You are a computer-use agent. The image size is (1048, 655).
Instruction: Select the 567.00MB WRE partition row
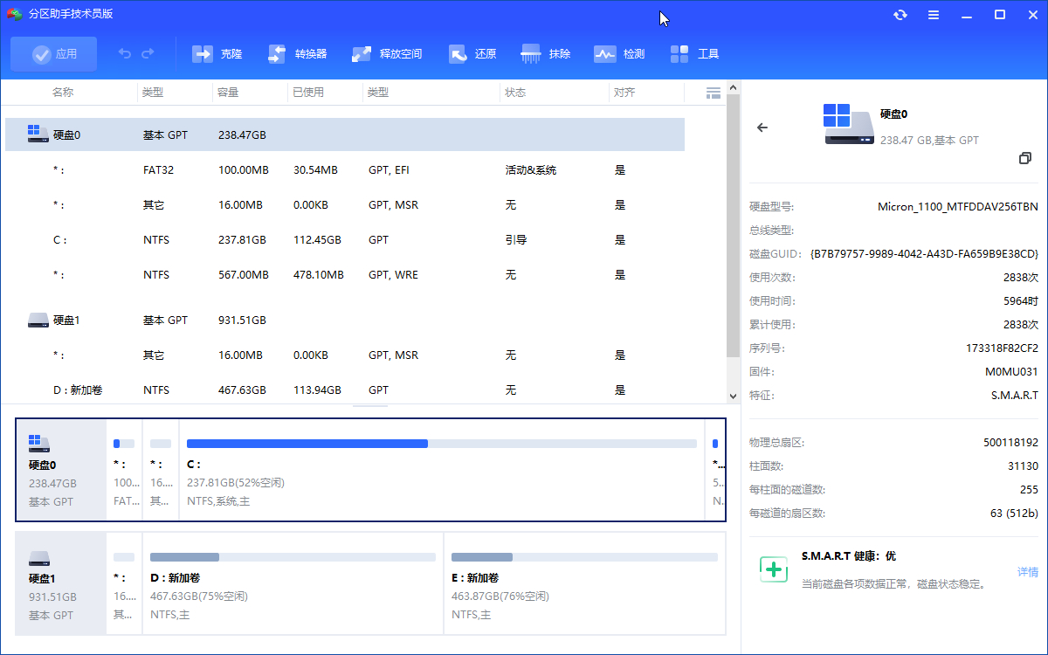click(x=345, y=275)
